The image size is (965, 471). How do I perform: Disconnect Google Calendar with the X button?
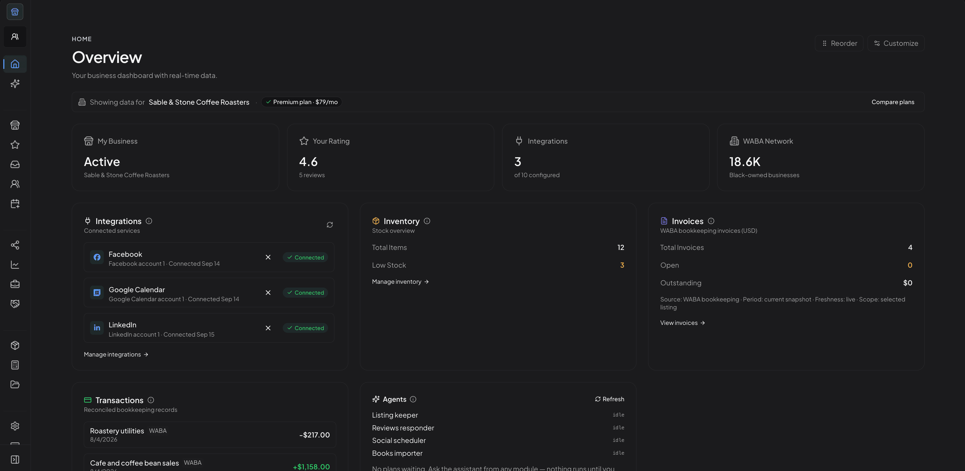coord(268,292)
